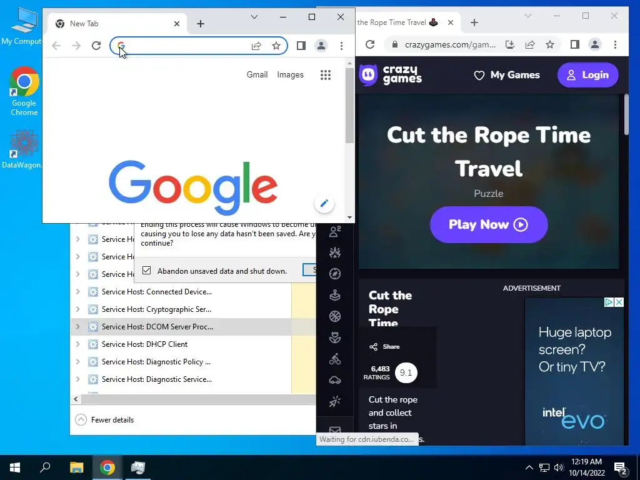640x480 pixels.
Task: Open My Games on CrazyGames
Action: (x=506, y=75)
